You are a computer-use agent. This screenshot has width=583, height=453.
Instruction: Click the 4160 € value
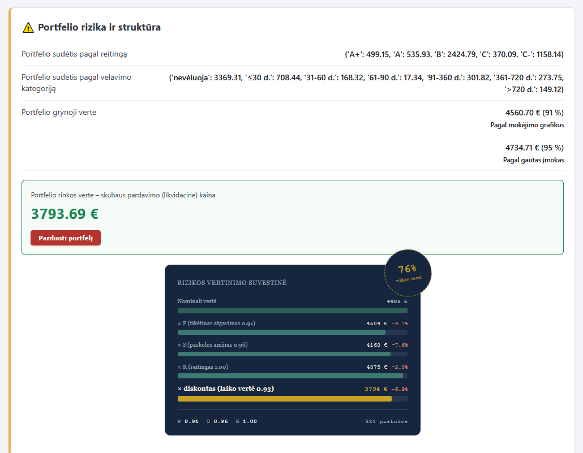point(377,345)
